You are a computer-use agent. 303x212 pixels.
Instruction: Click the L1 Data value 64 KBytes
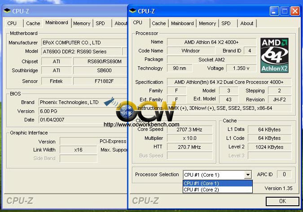[269, 130]
